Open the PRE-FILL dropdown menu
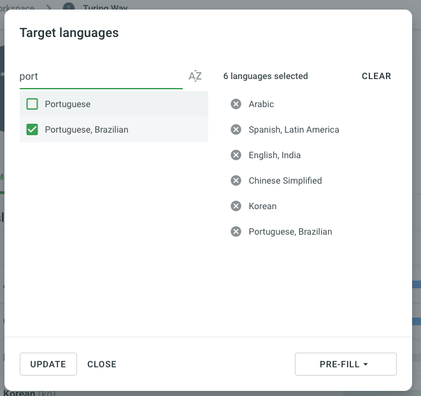 pos(345,364)
